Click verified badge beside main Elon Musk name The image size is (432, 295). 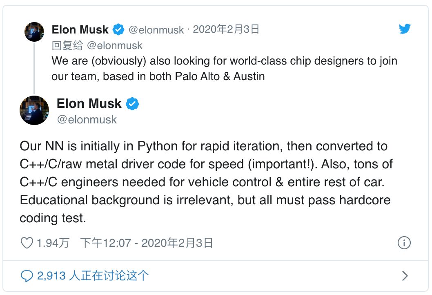(132, 104)
